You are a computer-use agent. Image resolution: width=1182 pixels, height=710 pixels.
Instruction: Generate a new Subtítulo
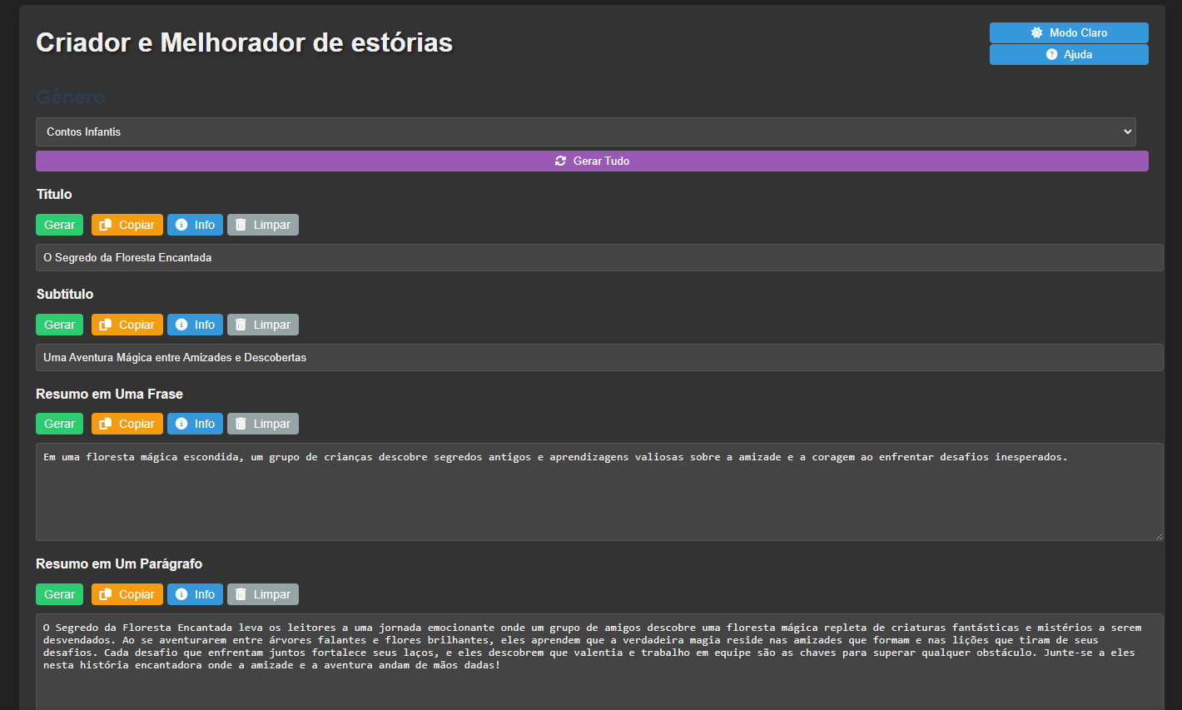[59, 325]
